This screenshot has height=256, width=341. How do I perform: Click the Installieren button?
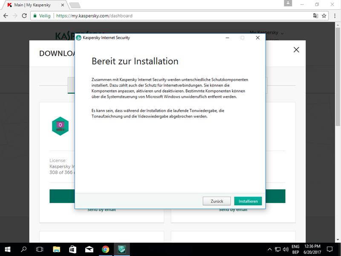pyautogui.click(x=248, y=201)
